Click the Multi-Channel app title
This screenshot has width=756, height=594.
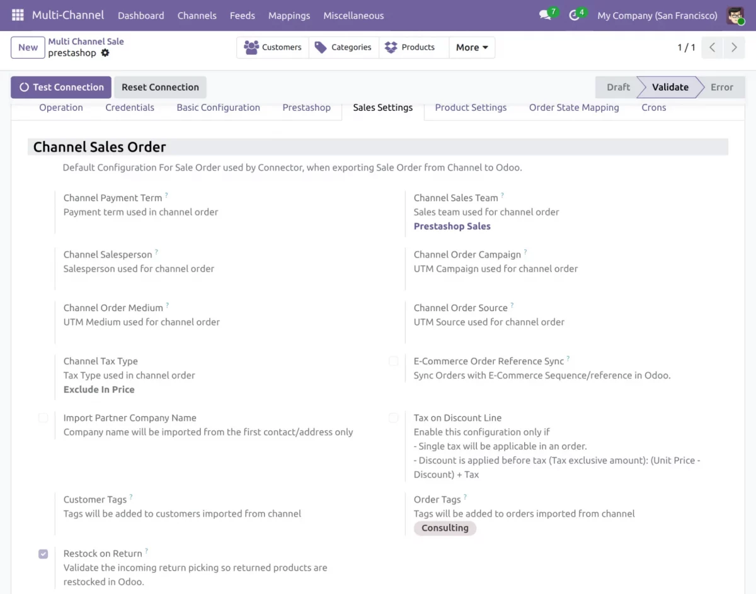[x=68, y=15]
